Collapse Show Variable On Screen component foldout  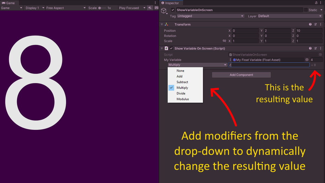pos(162,48)
